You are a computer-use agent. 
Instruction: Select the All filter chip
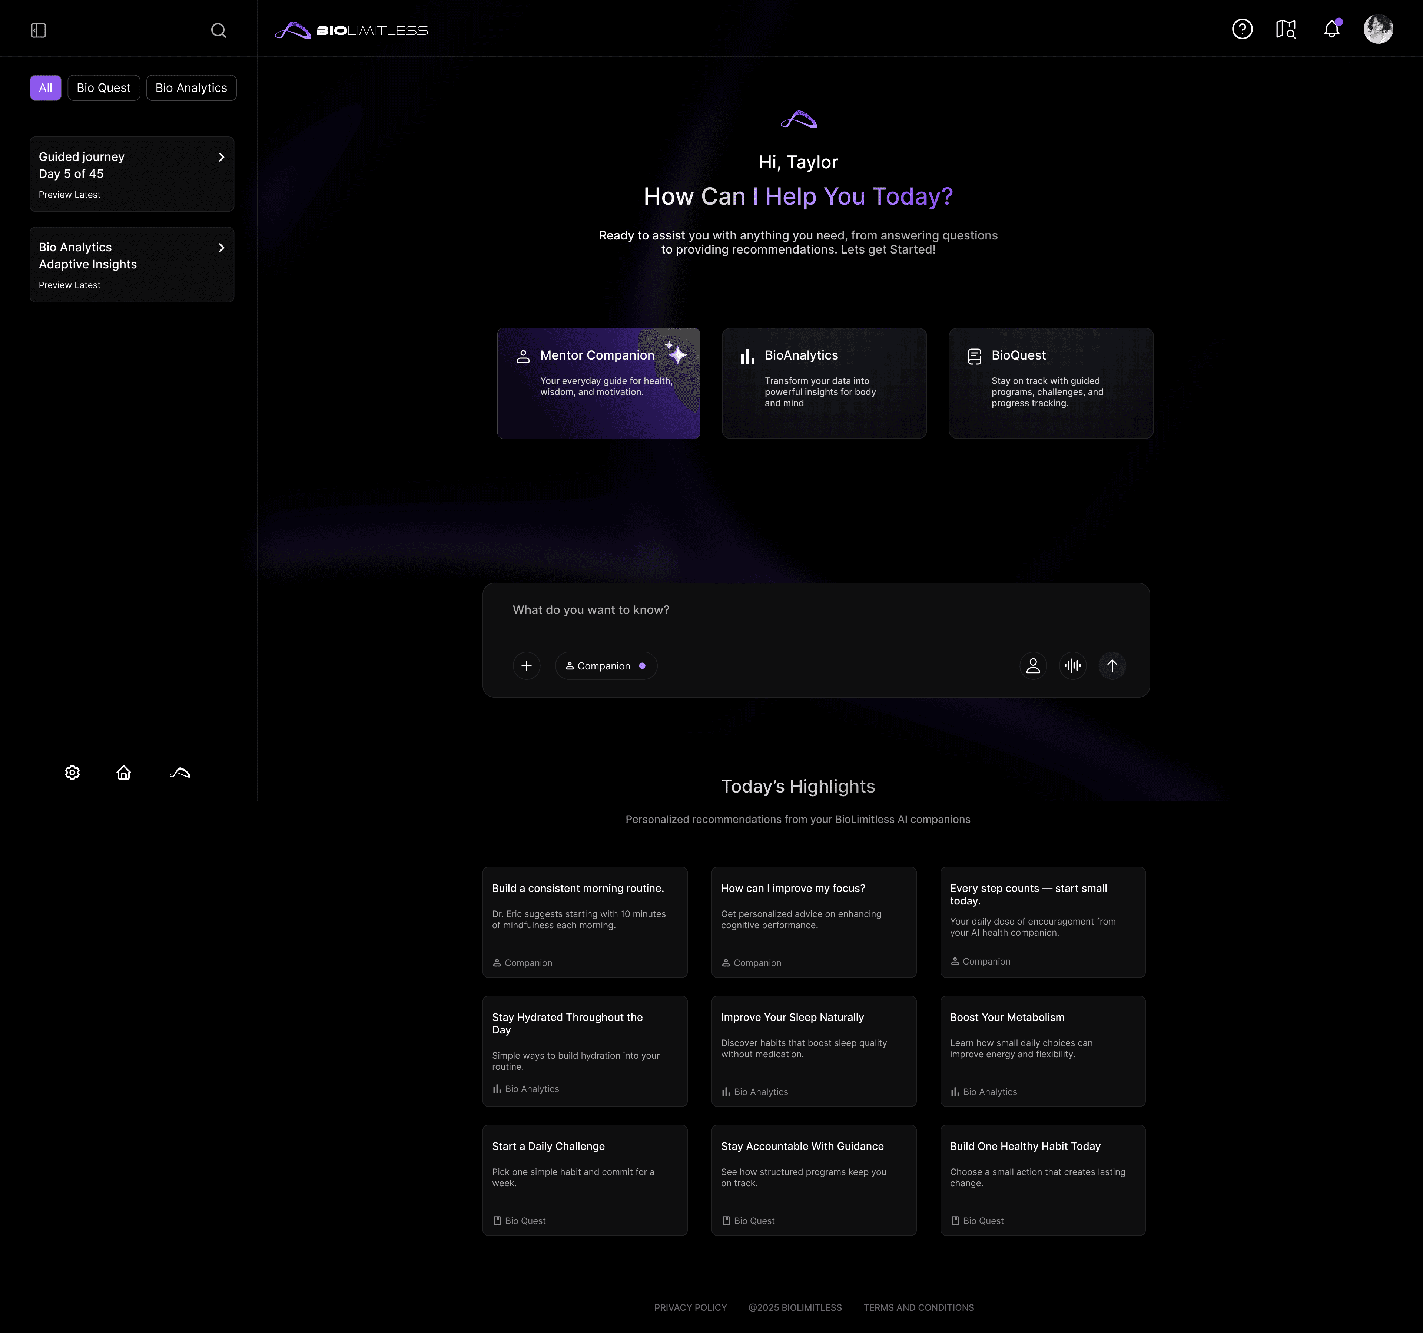45,88
